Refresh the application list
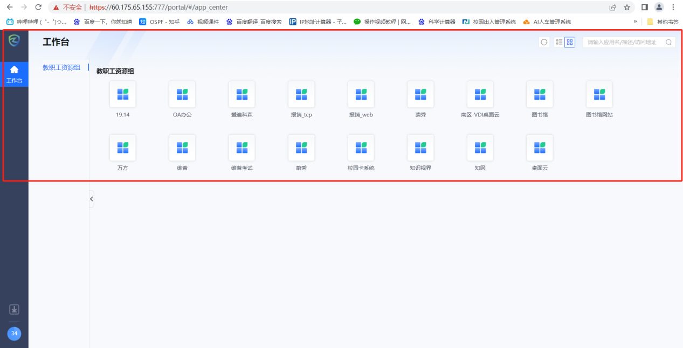Image resolution: width=683 pixels, height=348 pixels. [544, 43]
